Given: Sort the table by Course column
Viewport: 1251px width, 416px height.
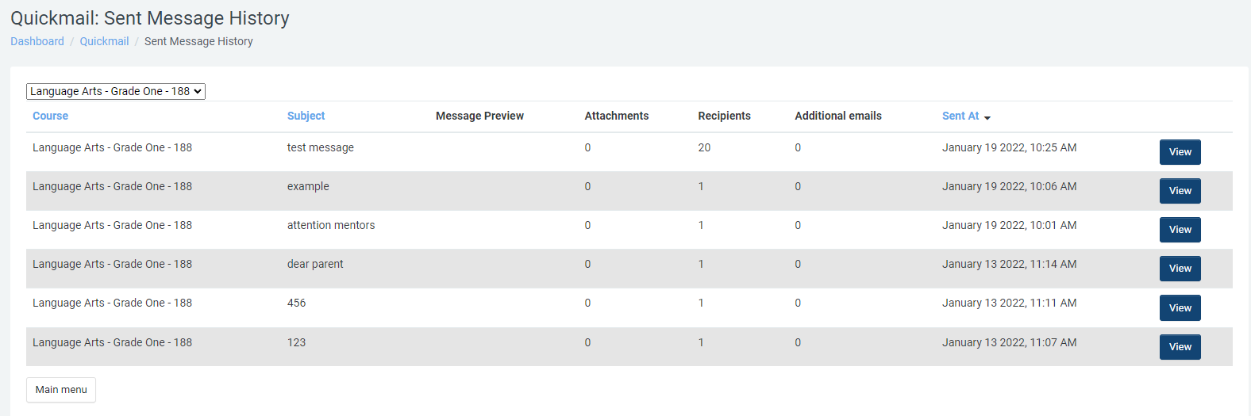Looking at the screenshot, I should point(50,116).
